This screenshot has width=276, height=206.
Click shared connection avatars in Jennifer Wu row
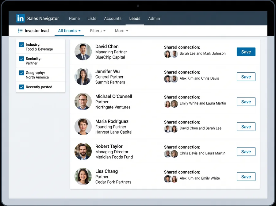click(x=171, y=79)
